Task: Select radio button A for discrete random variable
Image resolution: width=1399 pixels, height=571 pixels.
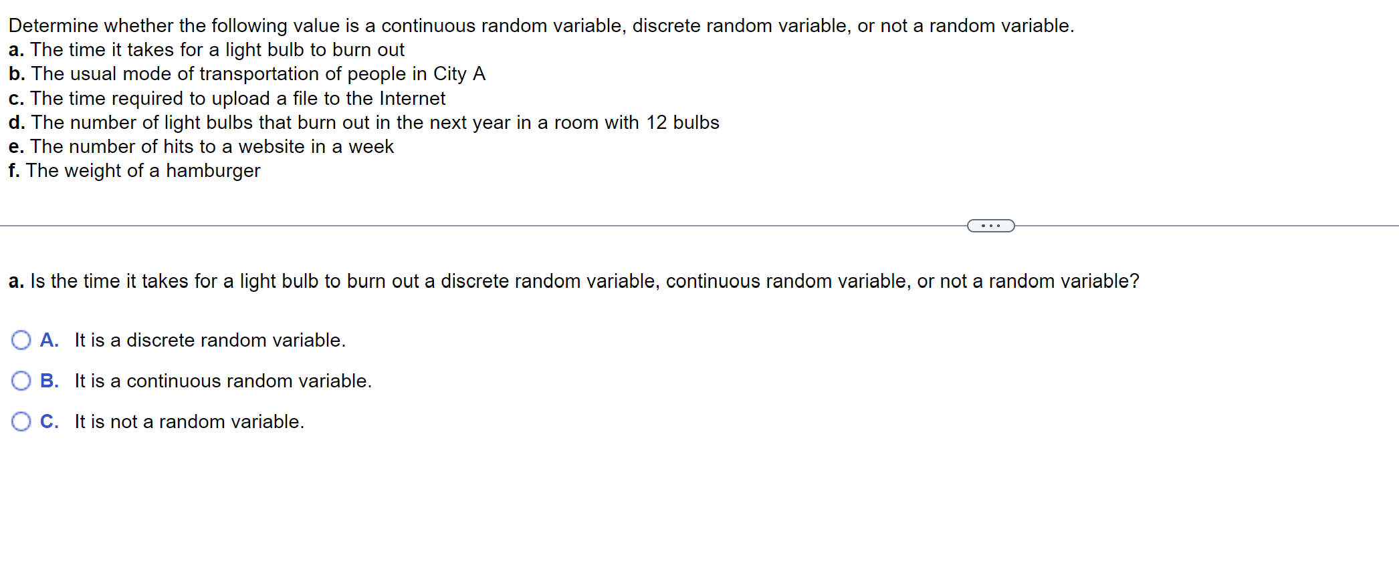Action: point(21,340)
